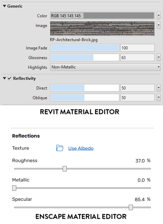Click the Roughness slider handle

click(65, 169)
